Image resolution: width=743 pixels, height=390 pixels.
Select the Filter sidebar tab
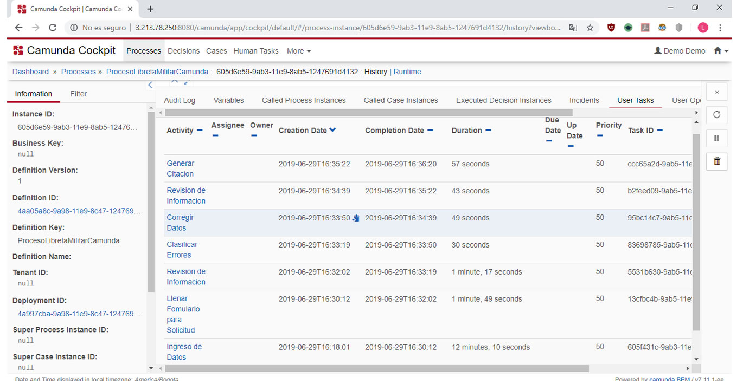[78, 94]
